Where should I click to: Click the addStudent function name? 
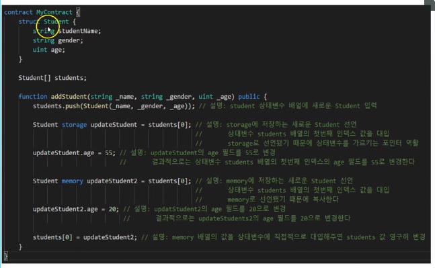[69, 97]
